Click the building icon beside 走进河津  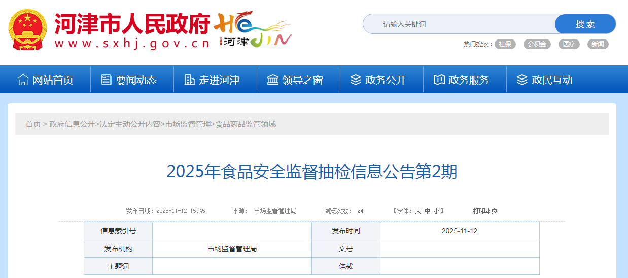189,80
